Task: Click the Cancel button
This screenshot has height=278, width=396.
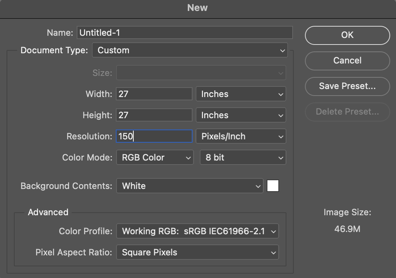Action: click(x=347, y=61)
